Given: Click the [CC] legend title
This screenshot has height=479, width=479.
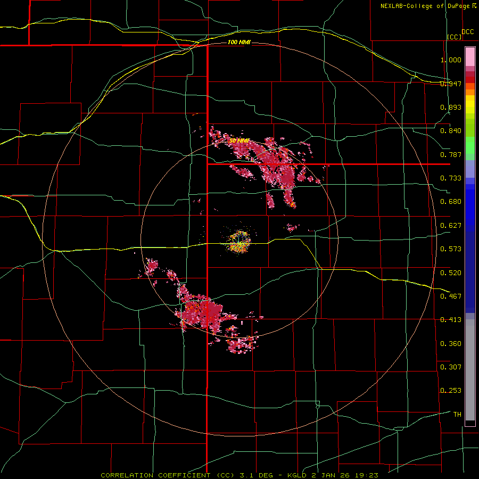Looking at the screenshot, I should (x=455, y=37).
